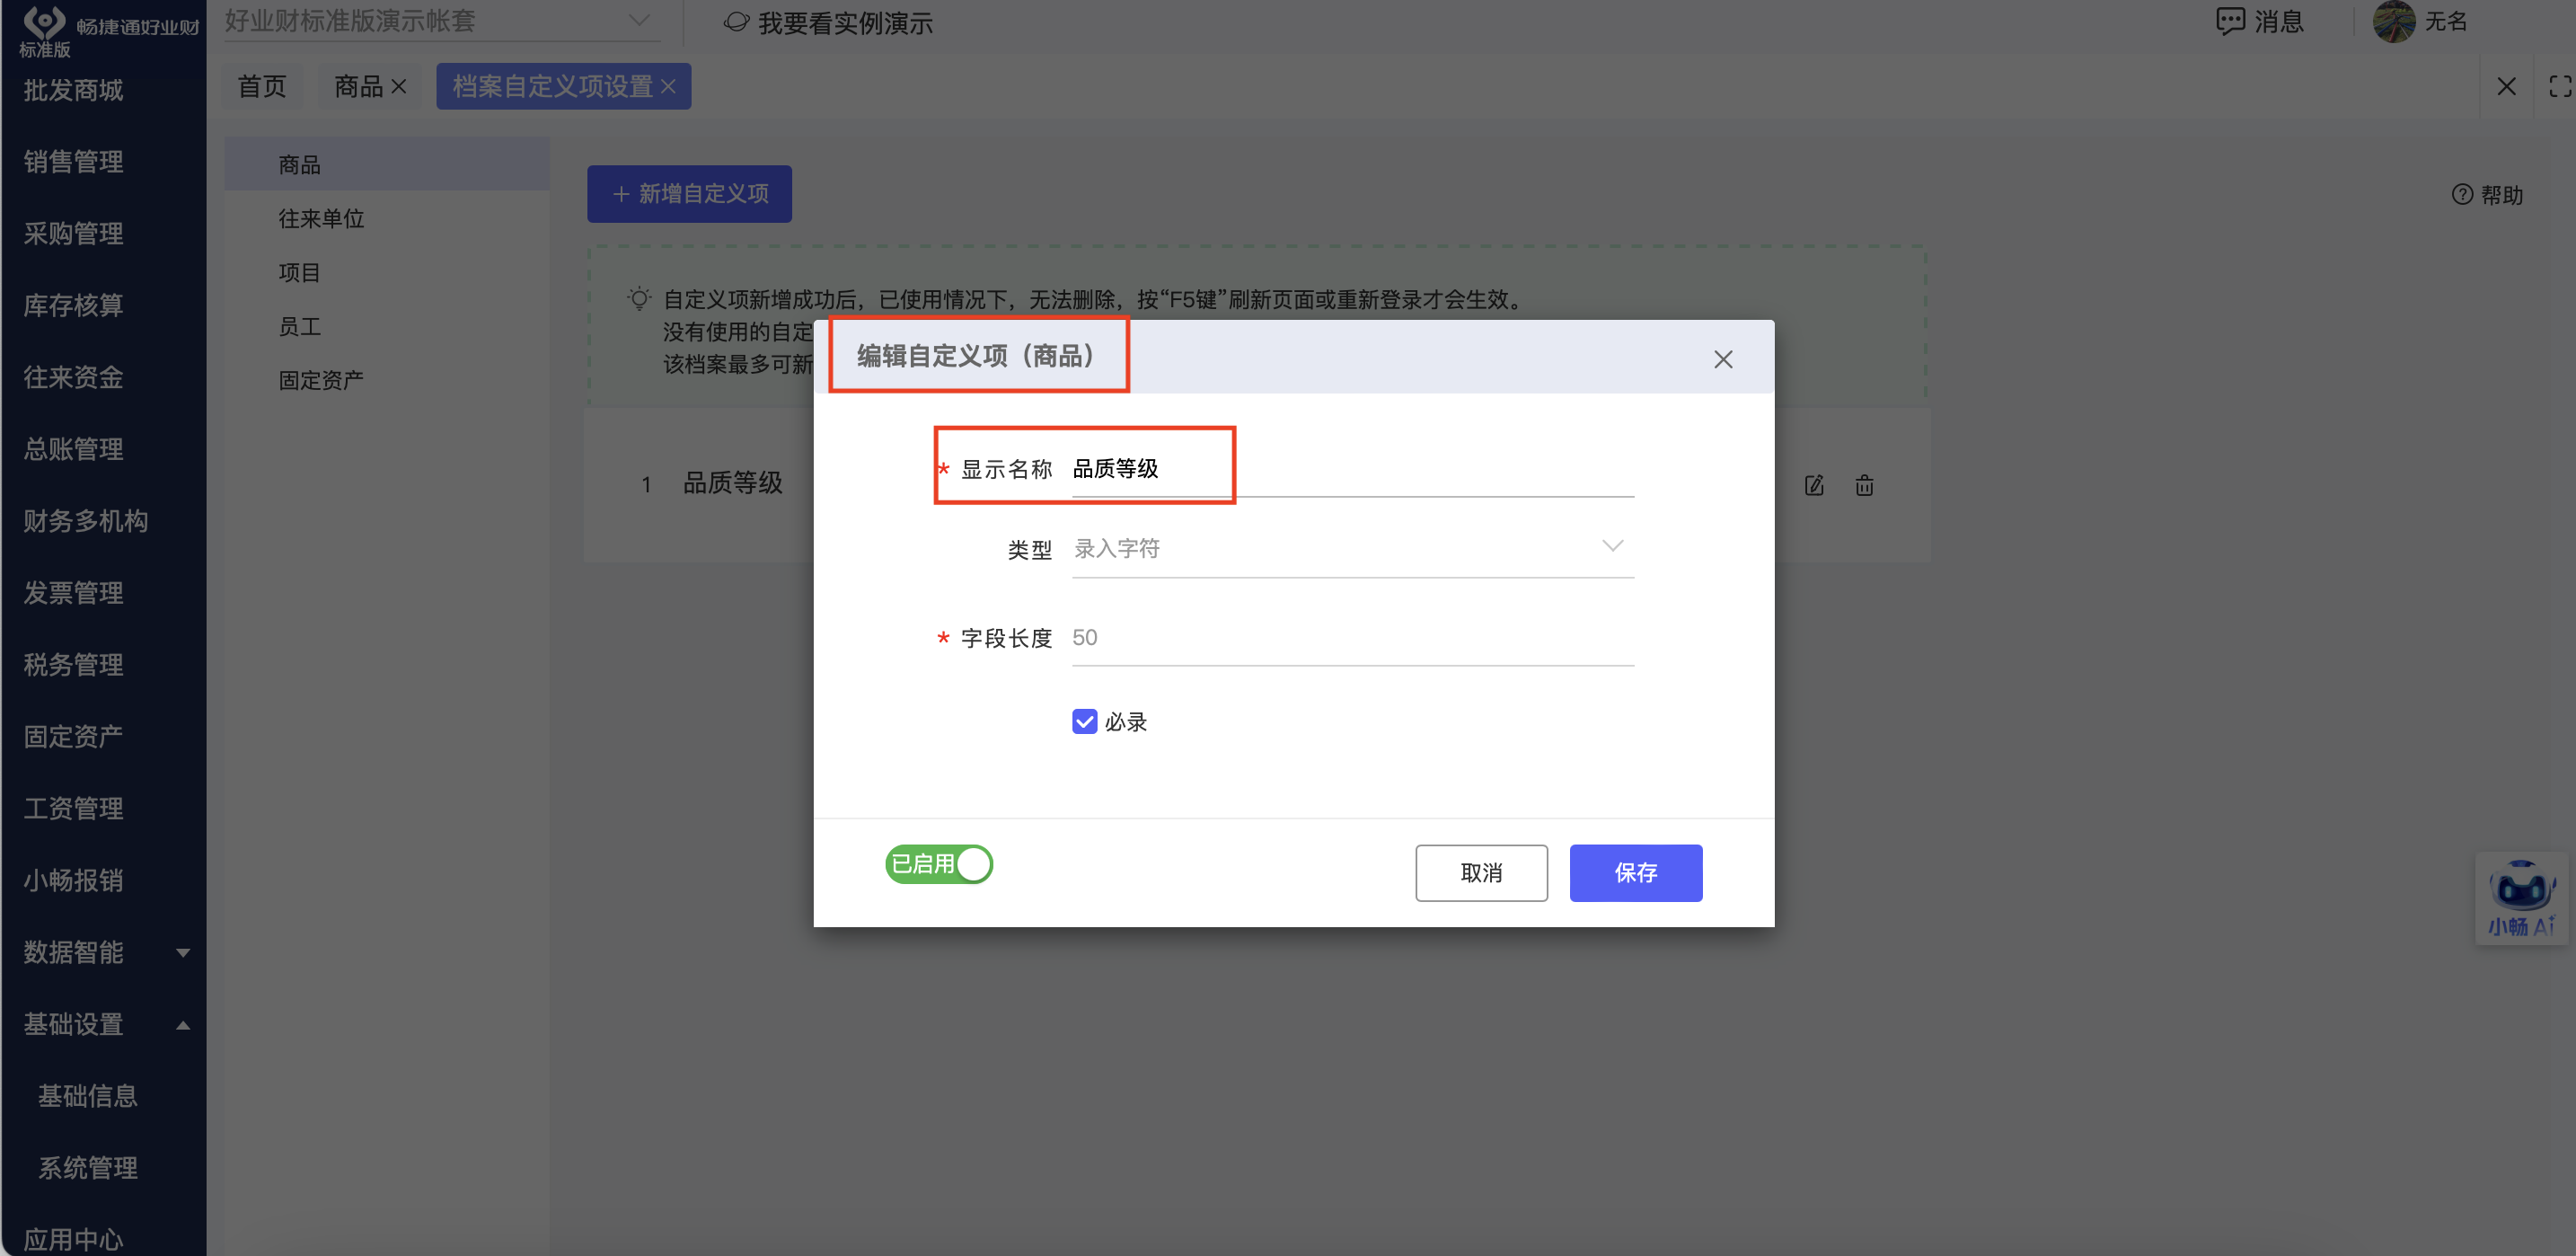Click the 保存 button
The height and width of the screenshot is (1256, 2576).
[1635, 873]
